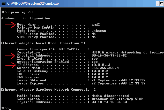Click the red arrow beside Physical Address
The height and width of the screenshot is (110, 164).
pyautogui.click(x=10, y=56)
